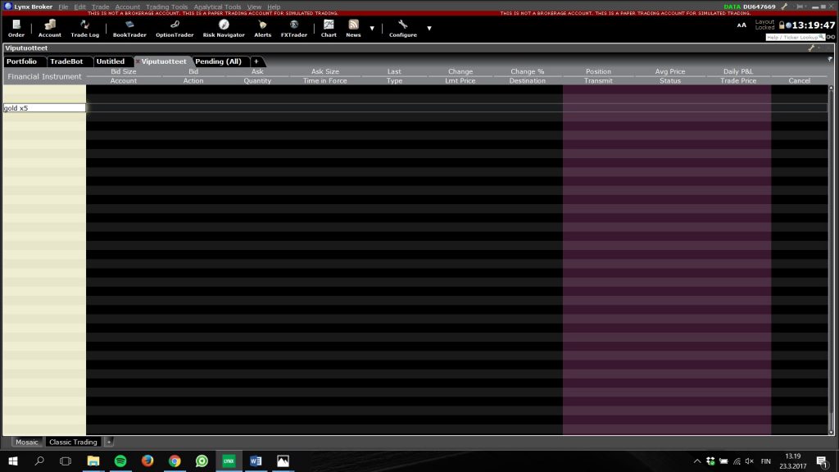Image resolution: width=839 pixels, height=472 pixels.
Task: Click the Cancel column header
Action: [x=800, y=81]
